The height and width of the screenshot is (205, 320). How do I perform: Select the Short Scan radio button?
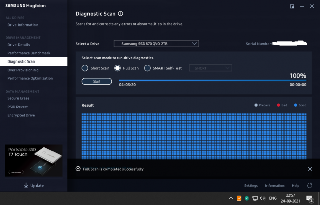pyautogui.click(x=85, y=68)
